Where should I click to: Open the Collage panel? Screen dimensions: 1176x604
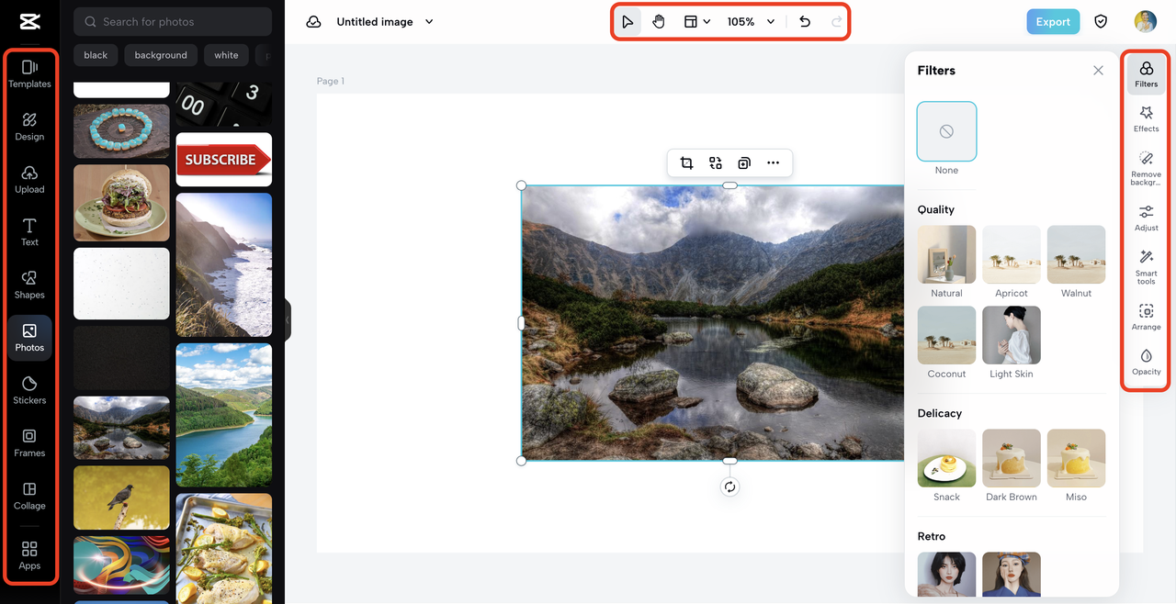point(29,496)
